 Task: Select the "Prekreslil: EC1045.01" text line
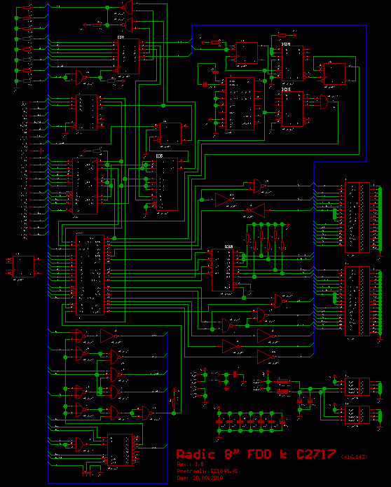pyautogui.click(x=207, y=471)
